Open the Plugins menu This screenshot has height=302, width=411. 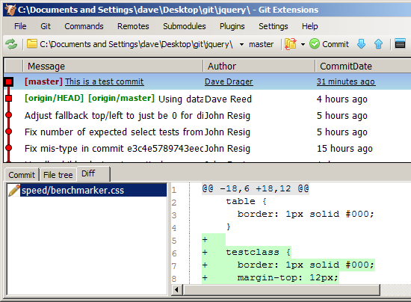[x=232, y=26]
